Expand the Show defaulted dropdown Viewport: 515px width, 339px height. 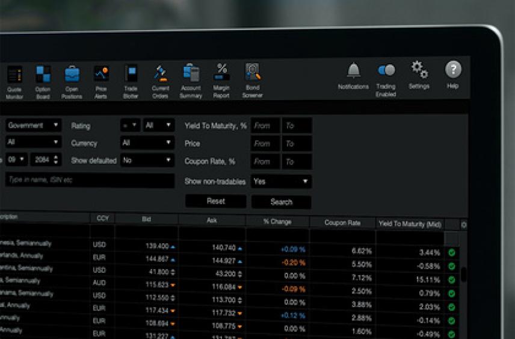coord(147,161)
